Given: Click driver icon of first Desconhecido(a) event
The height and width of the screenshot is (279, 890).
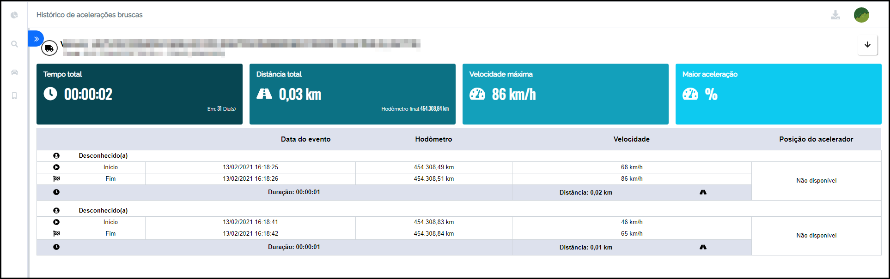Looking at the screenshot, I should pyautogui.click(x=56, y=156).
